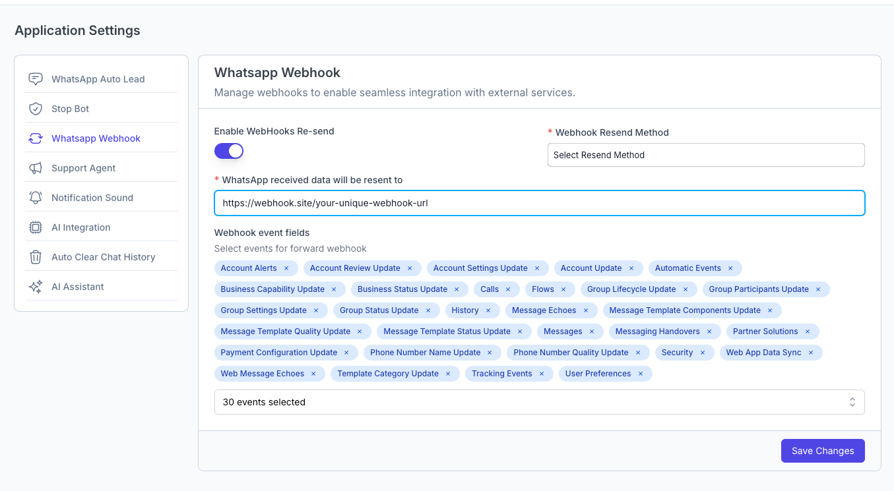Viewport: 894px width, 491px height.
Task: Focus the webhook resend URL field
Action: [539, 203]
